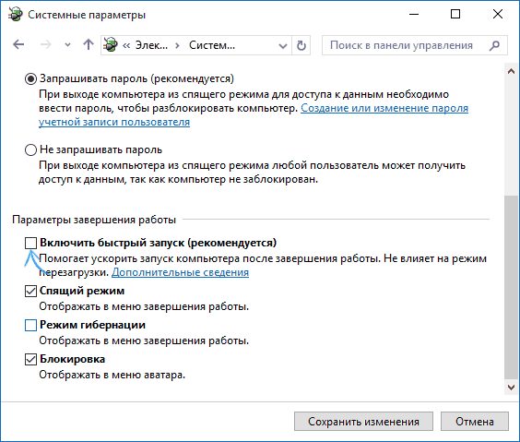This screenshot has height=442, width=520.
Task: Click the window title bar system icon
Action: pos(16,15)
